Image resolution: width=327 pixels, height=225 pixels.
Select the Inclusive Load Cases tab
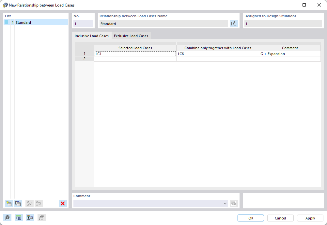(x=92, y=36)
